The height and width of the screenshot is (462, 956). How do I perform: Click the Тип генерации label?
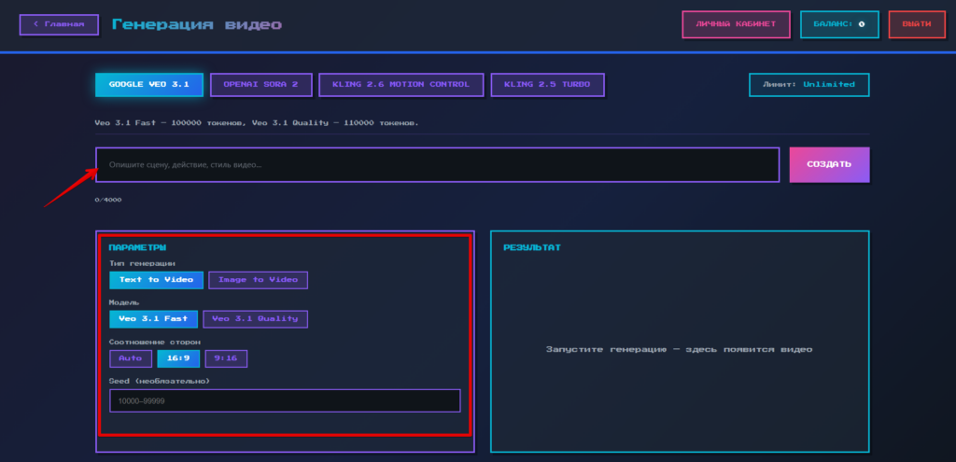142,263
